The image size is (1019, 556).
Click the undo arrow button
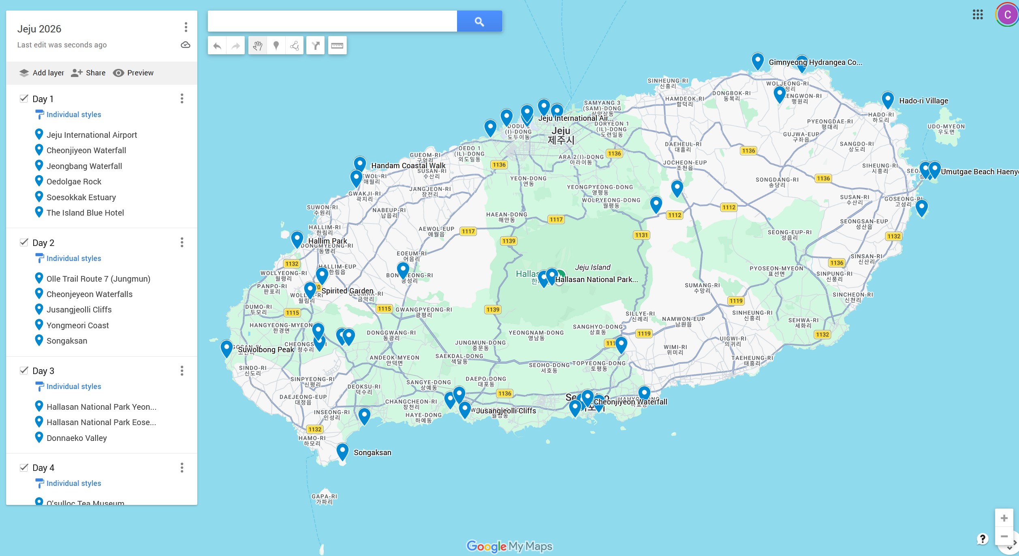click(x=217, y=46)
